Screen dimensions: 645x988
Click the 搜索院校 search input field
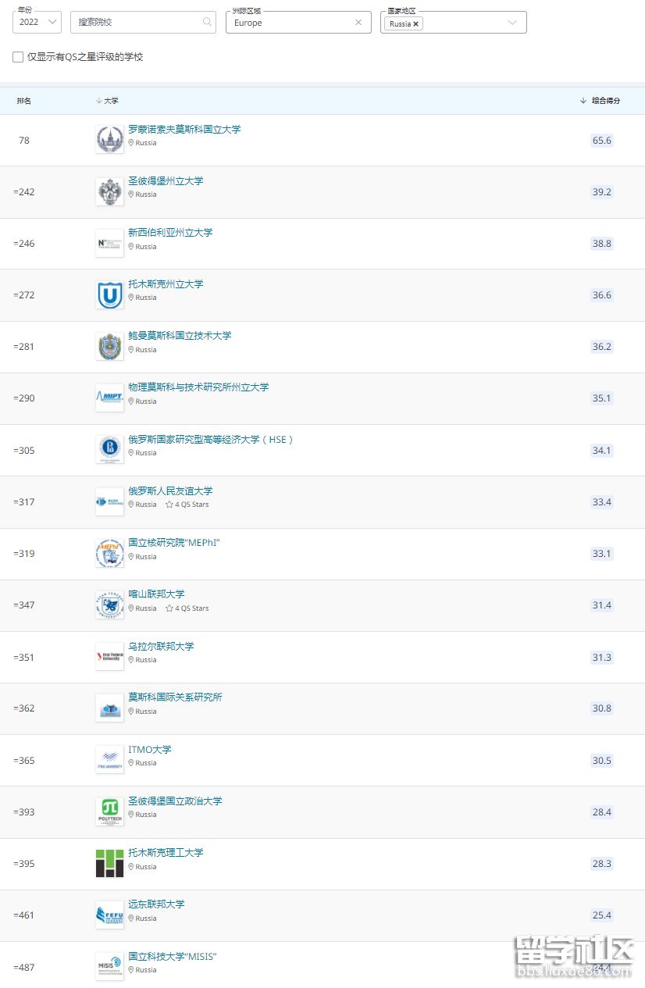137,22
